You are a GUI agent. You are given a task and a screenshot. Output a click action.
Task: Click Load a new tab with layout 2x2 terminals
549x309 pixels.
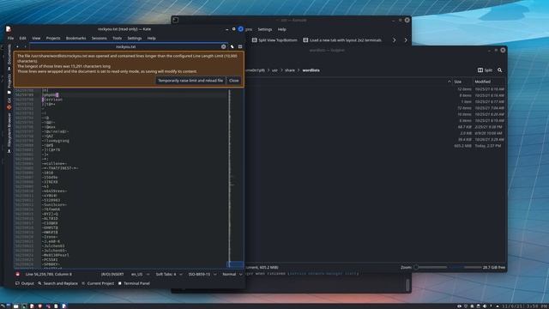point(342,40)
